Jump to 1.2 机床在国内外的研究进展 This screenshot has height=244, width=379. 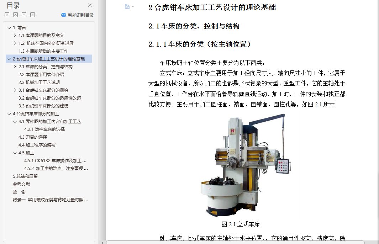tap(46, 43)
